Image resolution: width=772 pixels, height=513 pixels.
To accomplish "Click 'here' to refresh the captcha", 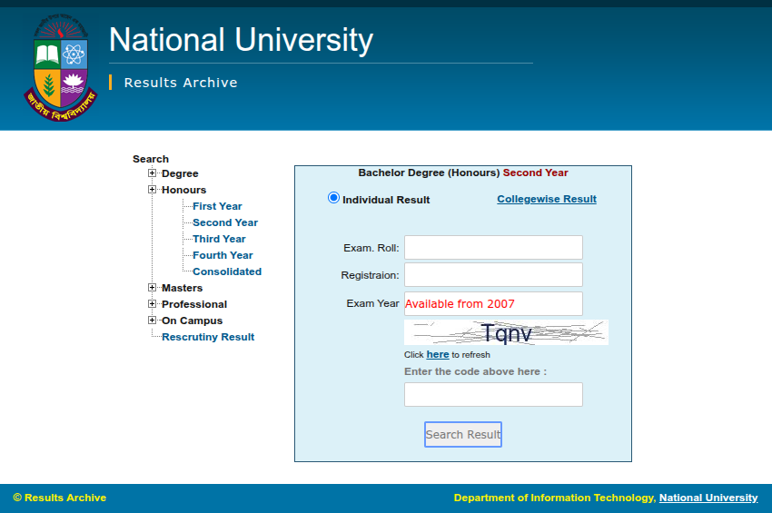I will pos(438,354).
